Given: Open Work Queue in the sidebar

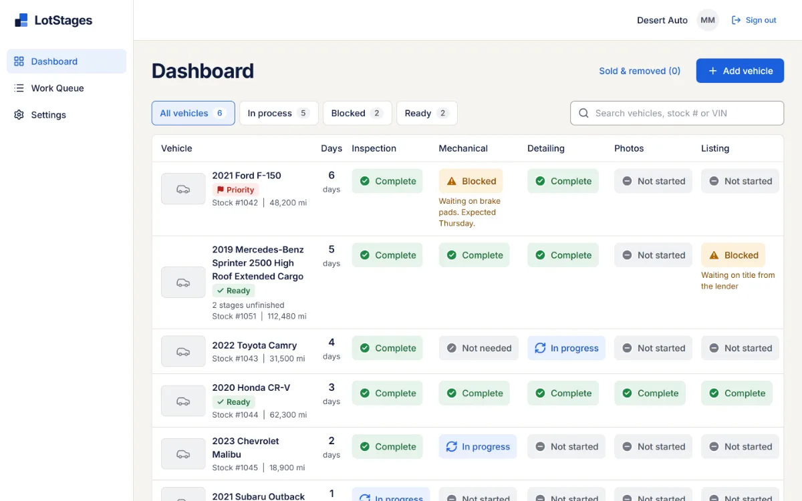Looking at the screenshot, I should coord(66,88).
